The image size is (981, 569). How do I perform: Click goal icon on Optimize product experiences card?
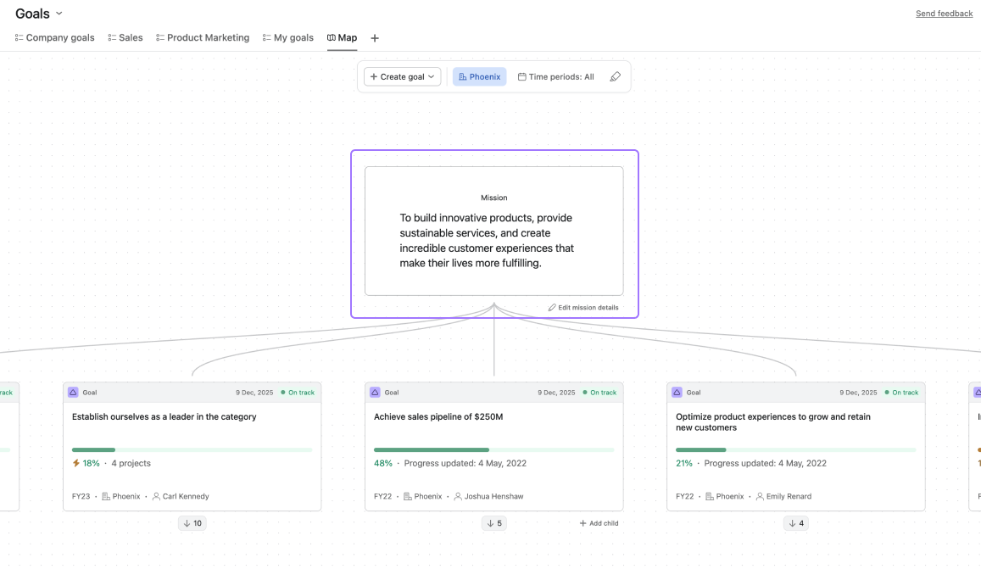(677, 393)
